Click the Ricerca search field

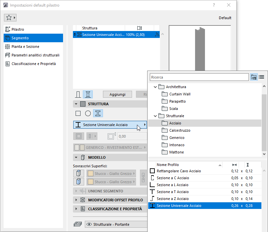(199, 77)
